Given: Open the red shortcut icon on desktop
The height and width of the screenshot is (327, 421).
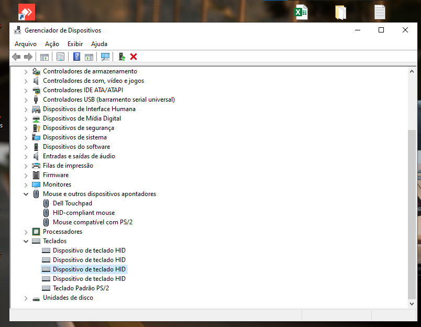Looking at the screenshot, I should [x=27, y=12].
